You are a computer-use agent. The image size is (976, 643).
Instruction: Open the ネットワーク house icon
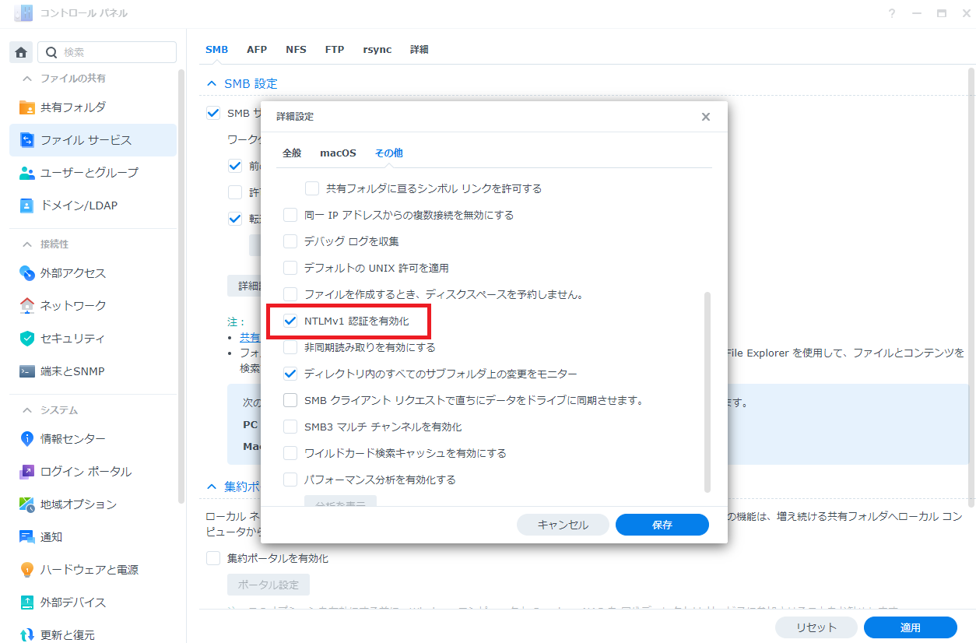[x=27, y=306]
